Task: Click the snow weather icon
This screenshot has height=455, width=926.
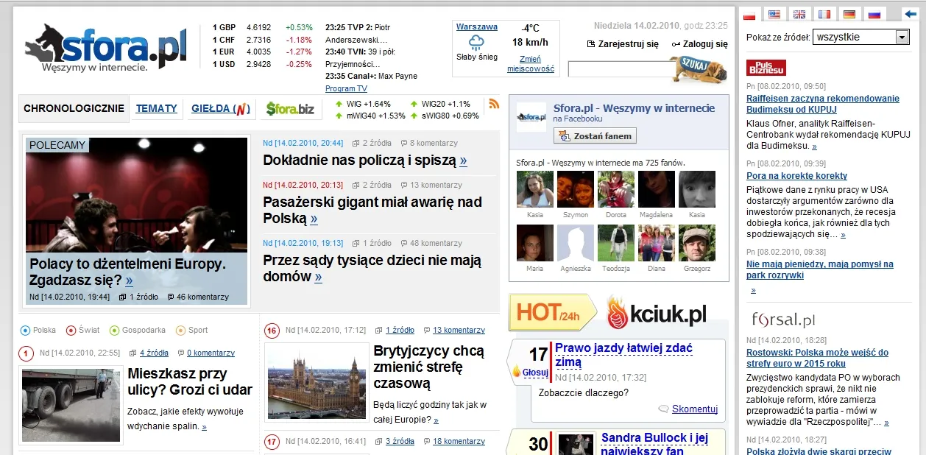Action: [x=476, y=43]
